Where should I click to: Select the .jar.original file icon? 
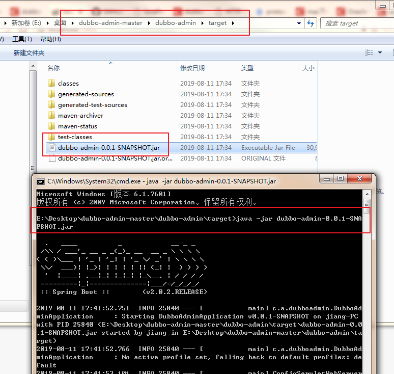coord(52,158)
